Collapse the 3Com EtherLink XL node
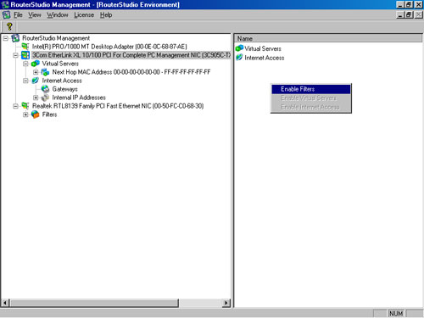 (16, 55)
